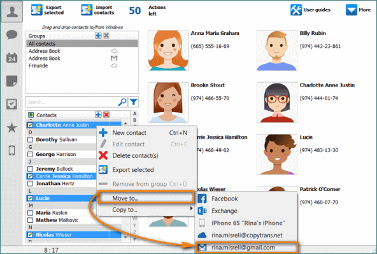The width and height of the screenshot is (377, 254).
Task: Open the Messages speech bubble section
Action: (11, 34)
